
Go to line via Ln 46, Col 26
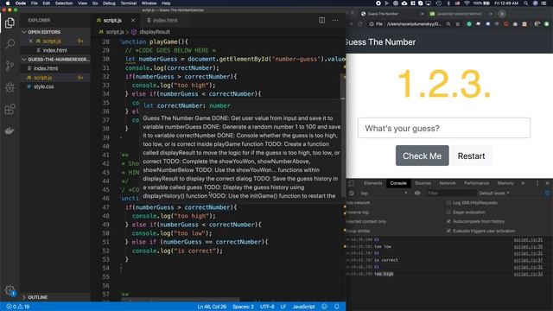tap(212, 307)
